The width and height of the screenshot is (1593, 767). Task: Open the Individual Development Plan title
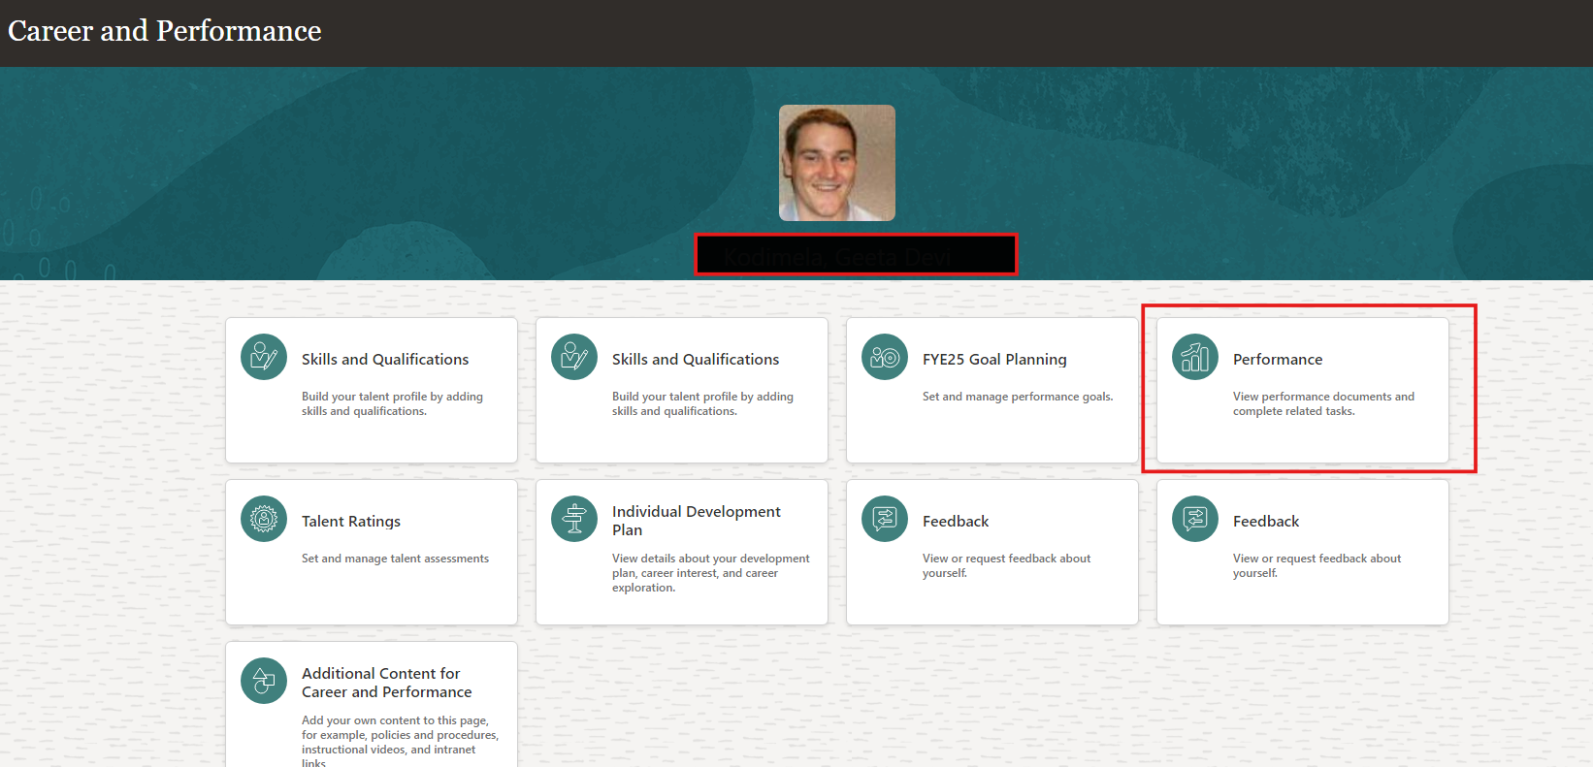click(x=697, y=521)
